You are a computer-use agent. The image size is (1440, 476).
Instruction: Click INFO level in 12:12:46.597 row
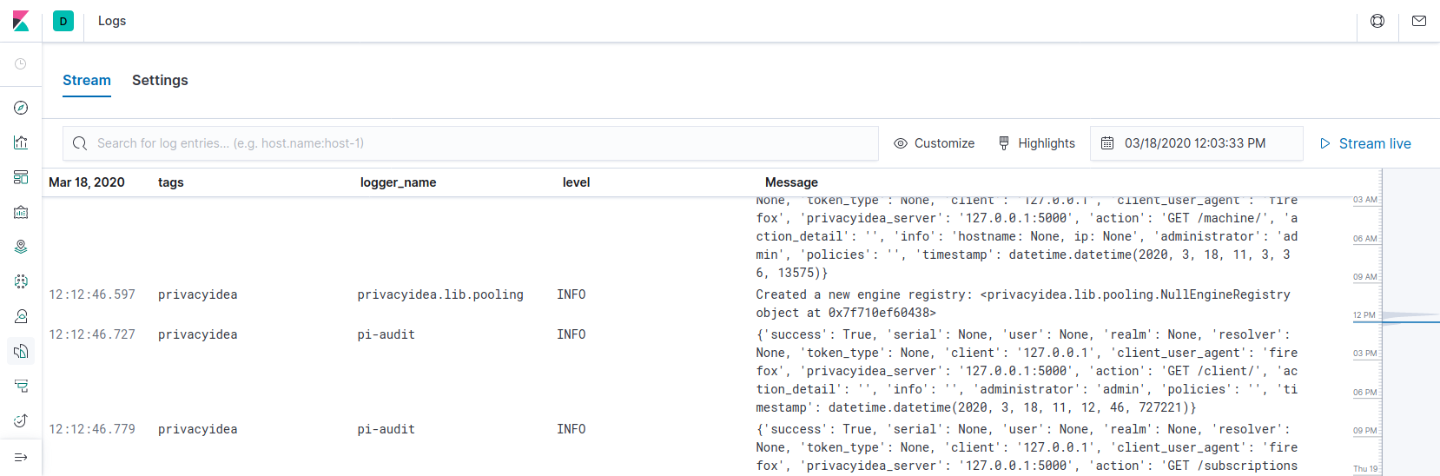click(571, 294)
